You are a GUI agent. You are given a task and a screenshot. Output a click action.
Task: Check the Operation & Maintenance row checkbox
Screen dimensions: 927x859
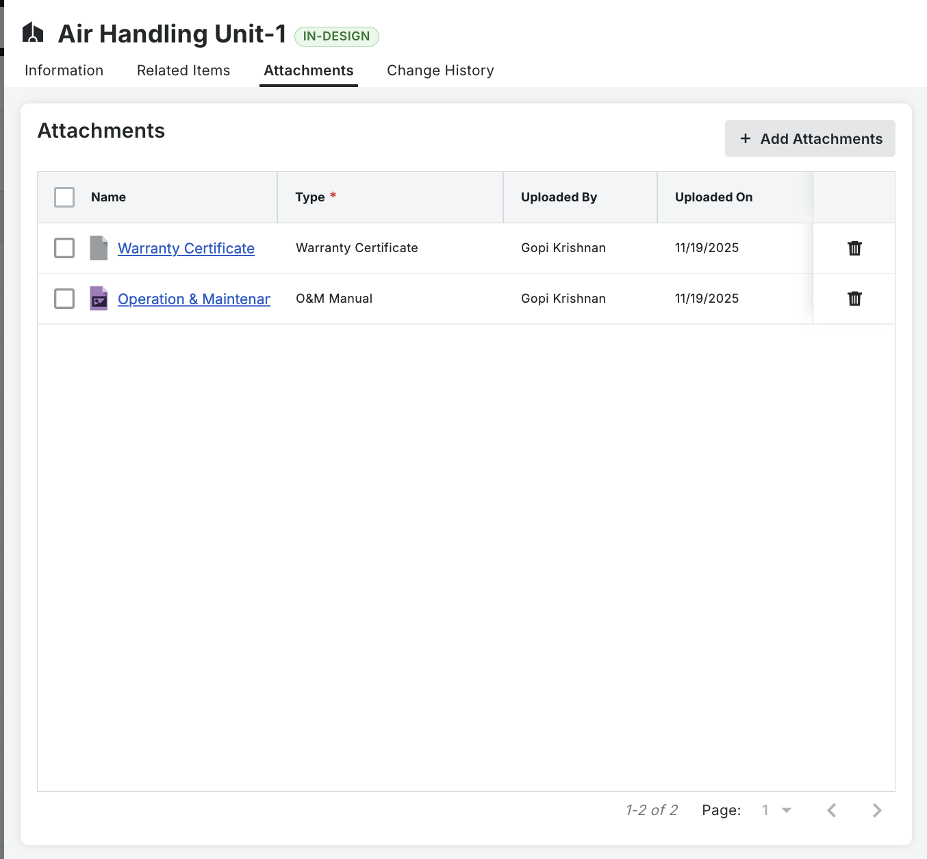(64, 299)
